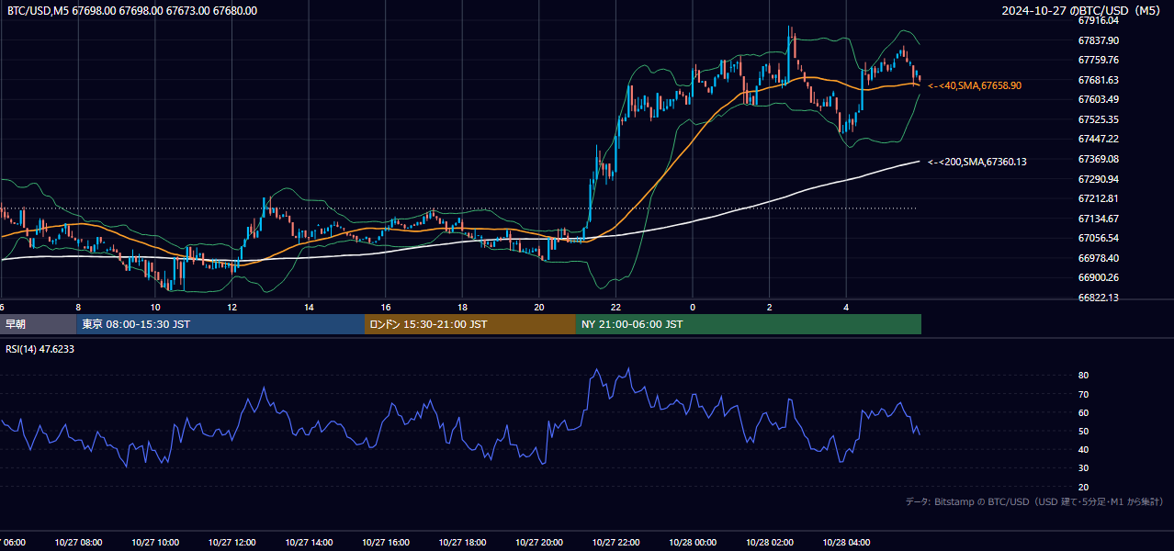The image size is (1174, 551).
Task: Click the 10/27 14:00 time axis label
Action: [309, 542]
